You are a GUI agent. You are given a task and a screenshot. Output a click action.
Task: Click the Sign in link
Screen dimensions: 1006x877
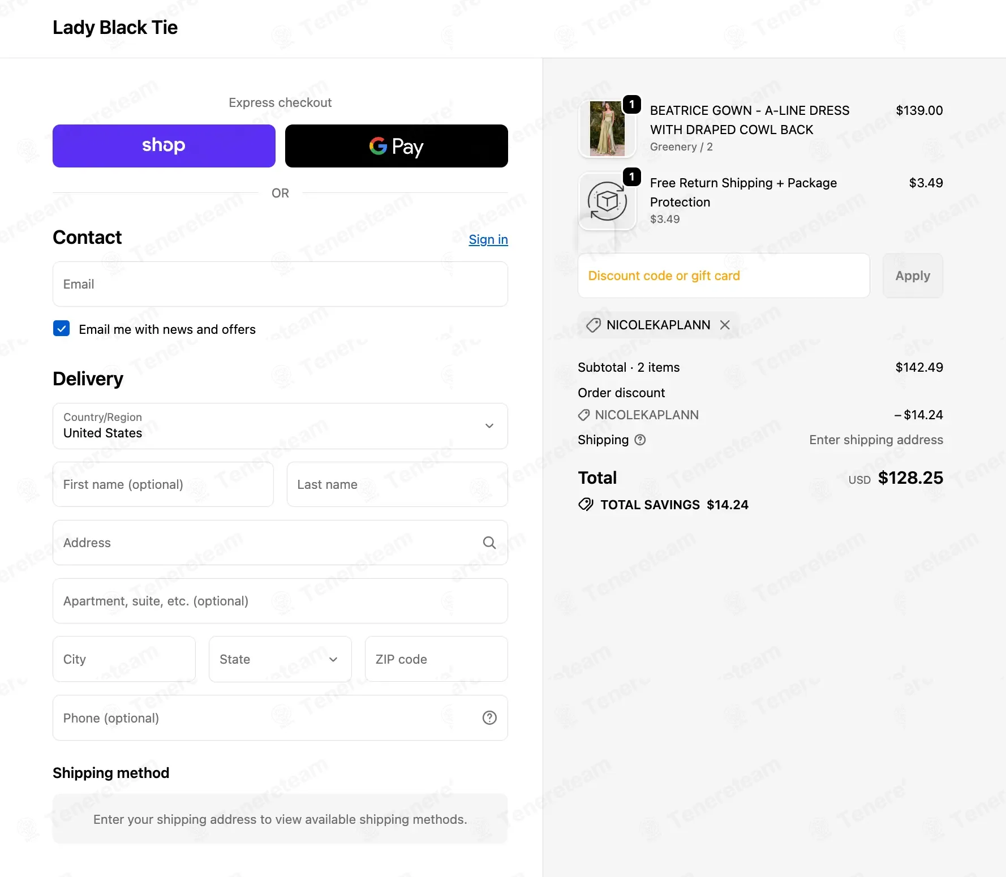click(488, 239)
